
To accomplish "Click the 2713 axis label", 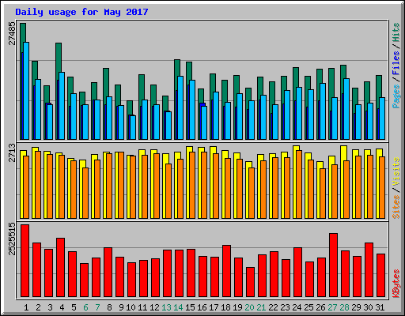I will [12, 152].
